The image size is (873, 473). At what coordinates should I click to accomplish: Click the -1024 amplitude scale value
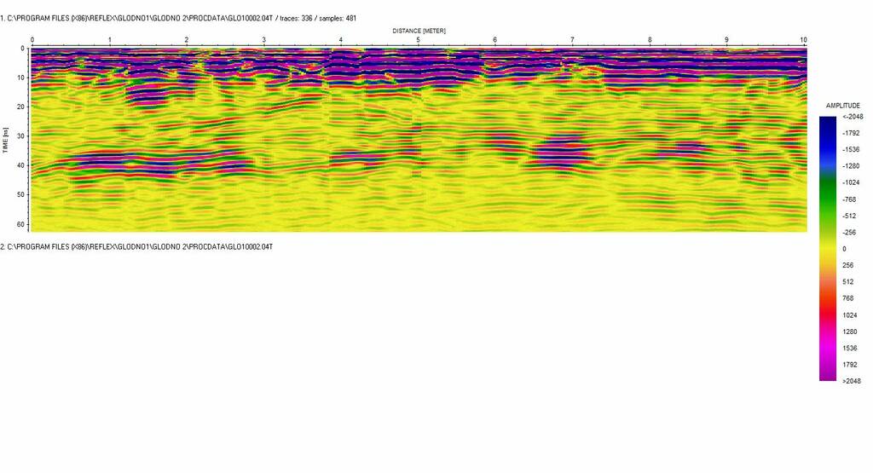pyautogui.click(x=850, y=183)
